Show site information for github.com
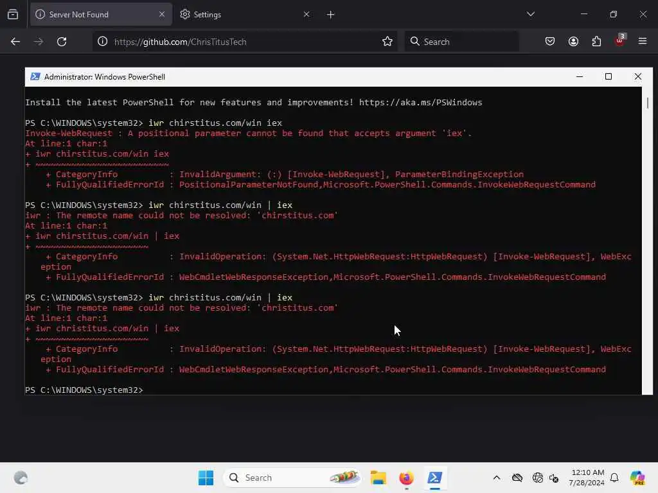 pos(103,42)
